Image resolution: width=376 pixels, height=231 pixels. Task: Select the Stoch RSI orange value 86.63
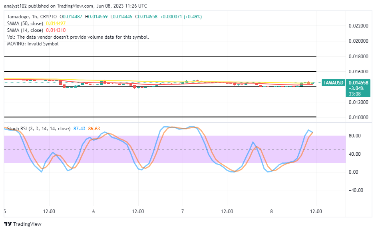click(94, 129)
